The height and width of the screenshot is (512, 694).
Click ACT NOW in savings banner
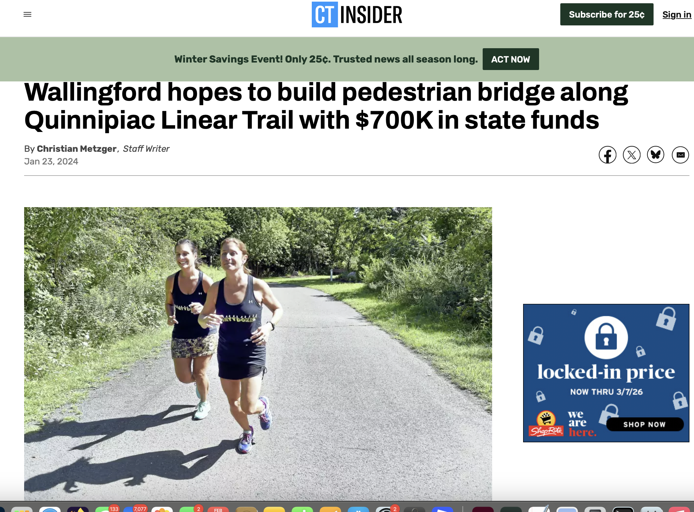click(511, 59)
